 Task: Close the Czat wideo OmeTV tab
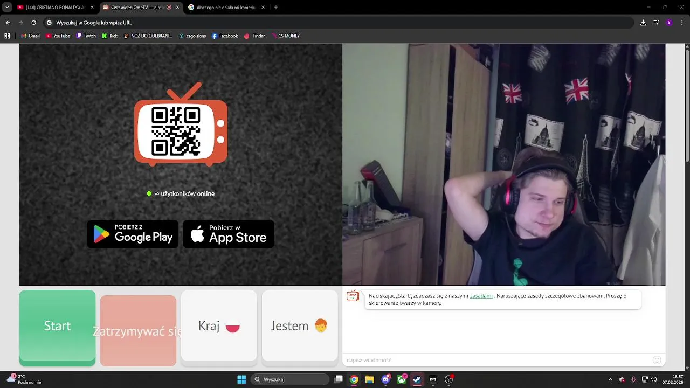tap(177, 8)
